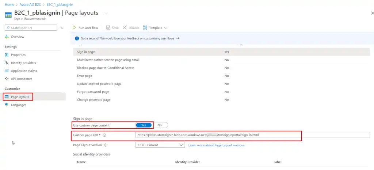Go to Azure AD B2C breadcrumb
Image resolution: width=374 pixels, height=170 pixels.
[x=31, y=4]
